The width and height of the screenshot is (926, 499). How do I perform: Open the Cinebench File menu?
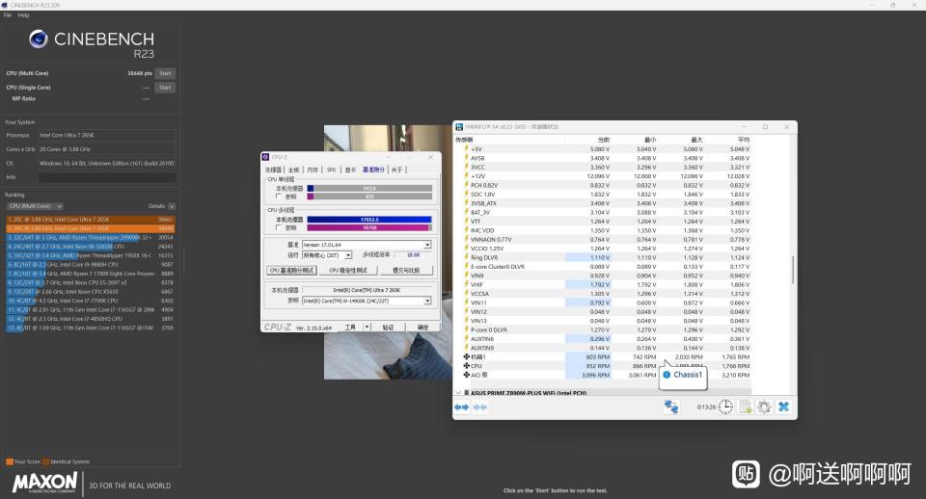(x=8, y=15)
